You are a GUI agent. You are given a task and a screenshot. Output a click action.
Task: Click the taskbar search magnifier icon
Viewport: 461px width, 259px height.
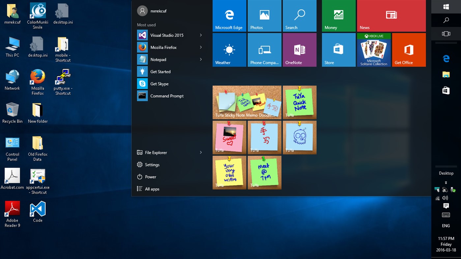(446, 20)
